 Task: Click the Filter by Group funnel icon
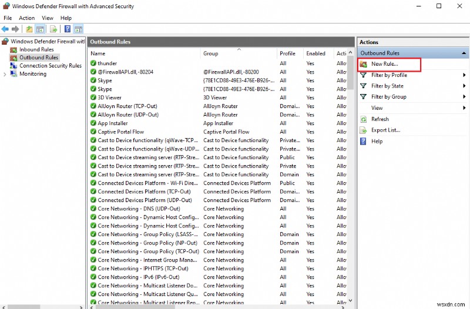[363, 97]
